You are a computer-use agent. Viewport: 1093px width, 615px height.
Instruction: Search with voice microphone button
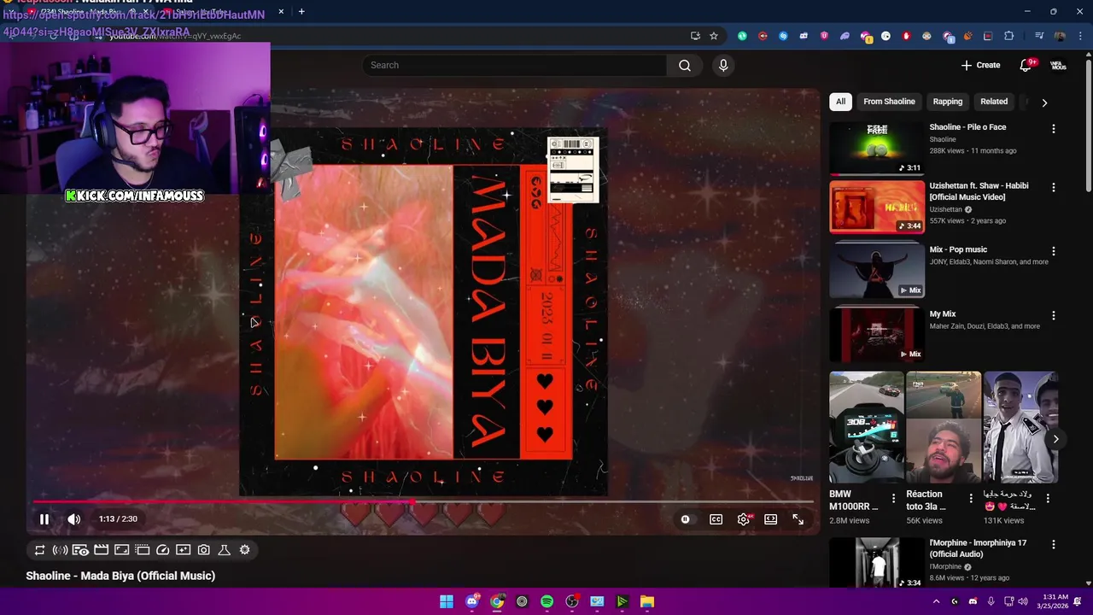pyautogui.click(x=723, y=65)
